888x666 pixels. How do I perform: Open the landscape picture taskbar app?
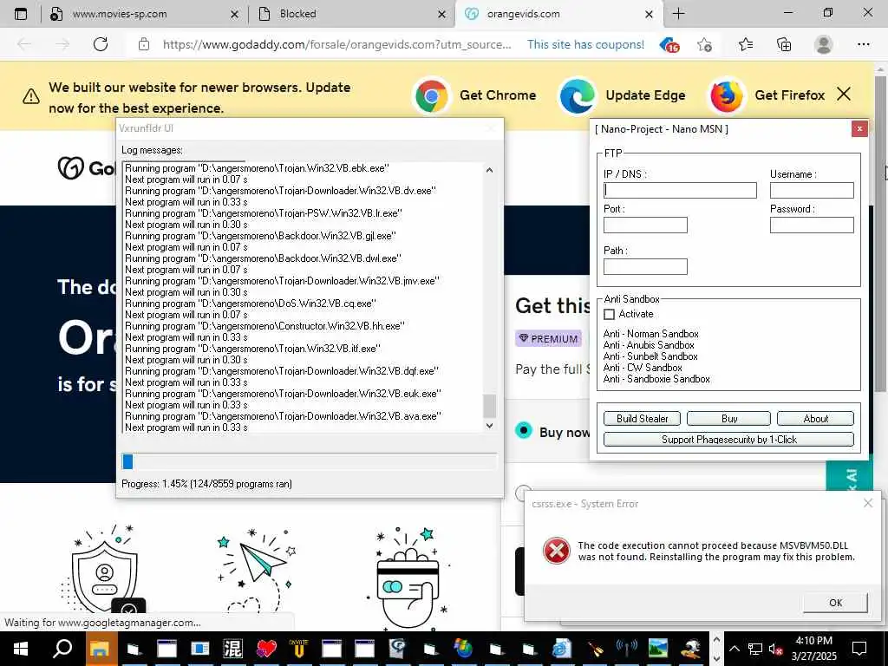pos(658,649)
